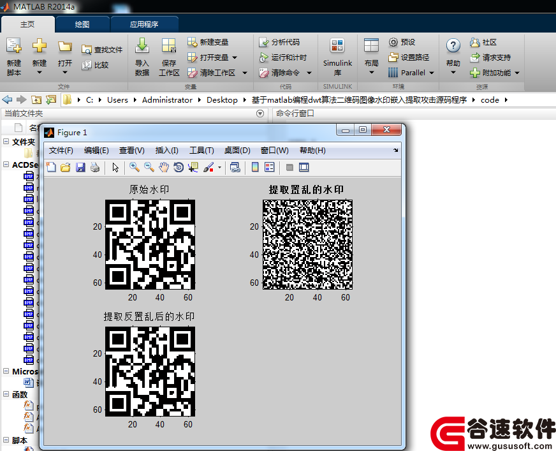The height and width of the screenshot is (451, 556).
Task: Click the Hide Plot Tools icon
Action: coord(289,167)
